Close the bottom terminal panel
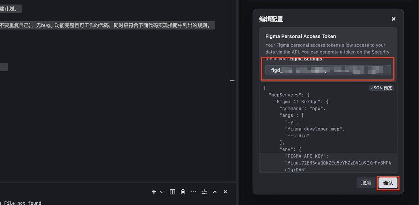Image resolution: width=419 pixels, height=205 pixels. tap(225, 192)
